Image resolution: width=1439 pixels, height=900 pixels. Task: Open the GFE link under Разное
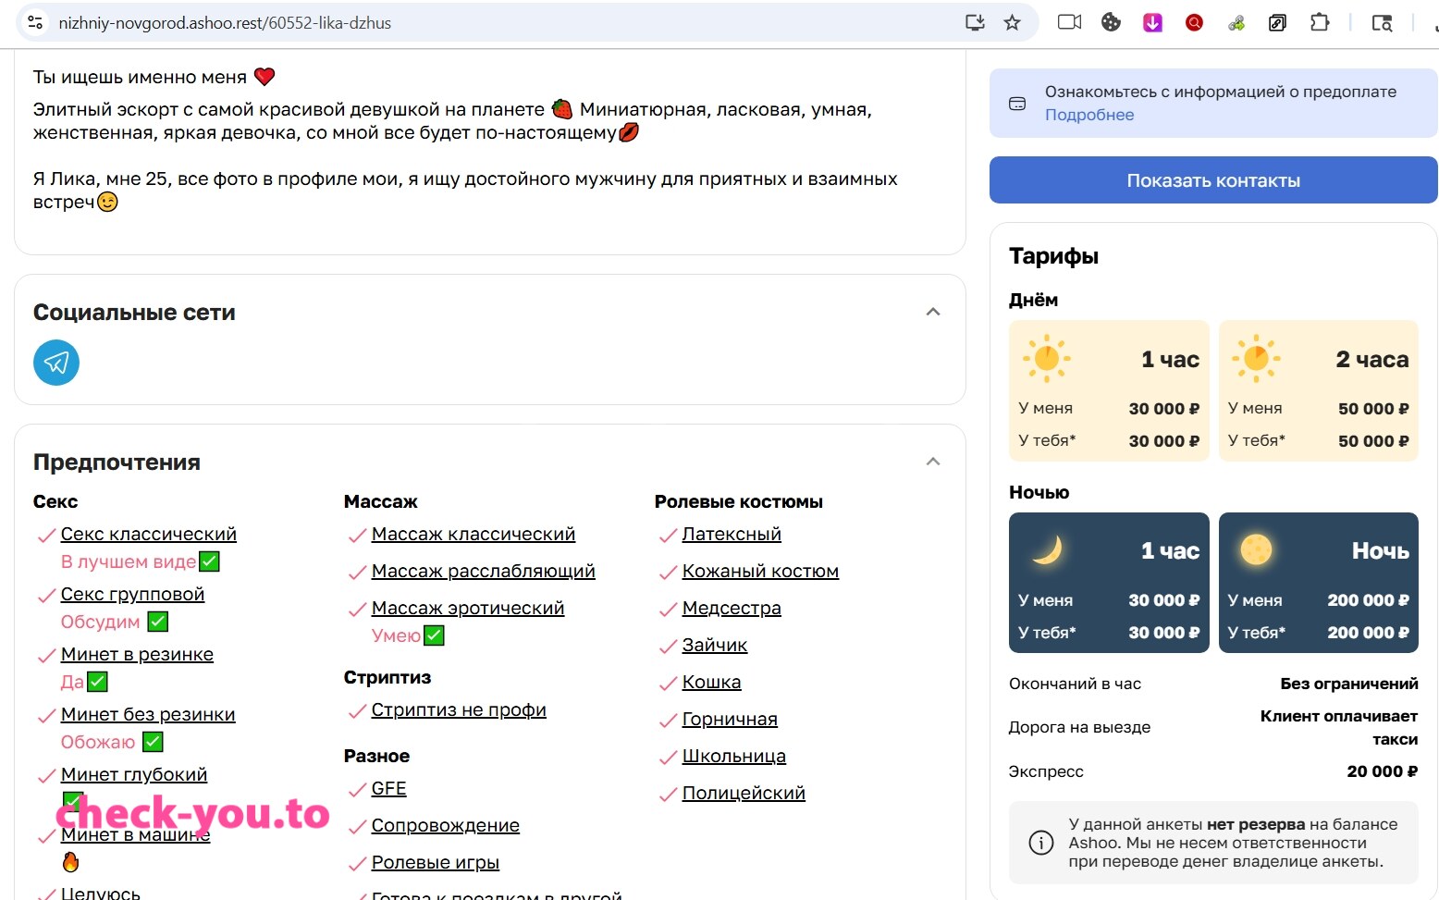[389, 788]
